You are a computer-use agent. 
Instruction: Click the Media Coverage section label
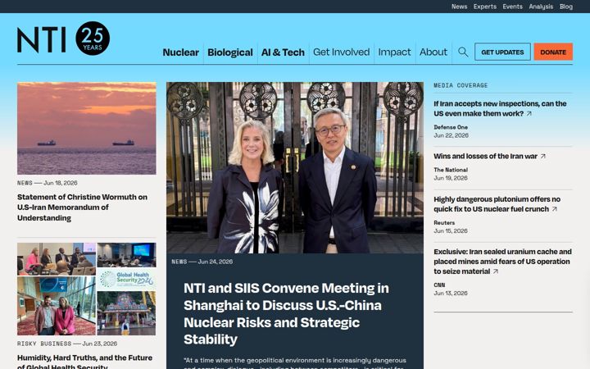coord(461,85)
